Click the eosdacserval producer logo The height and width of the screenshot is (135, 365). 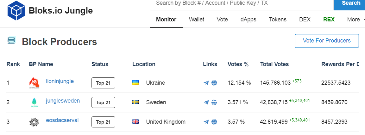tap(34, 122)
